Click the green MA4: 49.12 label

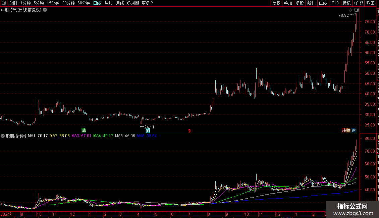[103, 136]
